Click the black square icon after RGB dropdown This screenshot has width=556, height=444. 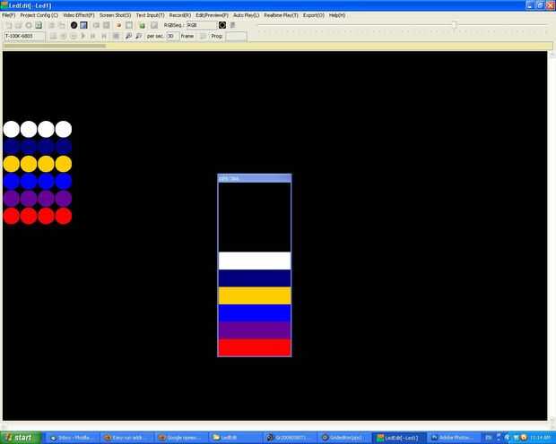pos(222,25)
